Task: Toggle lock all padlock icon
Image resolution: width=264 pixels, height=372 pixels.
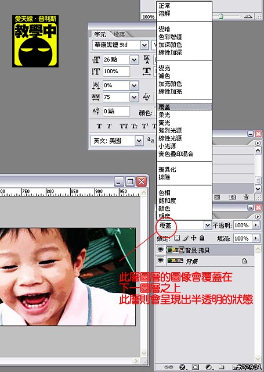Action: coord(202,238)
